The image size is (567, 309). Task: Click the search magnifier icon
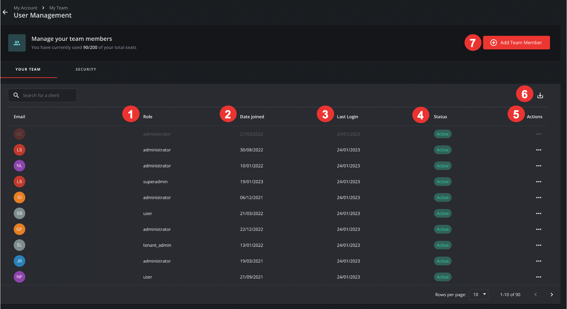click(x=16, y=95)
